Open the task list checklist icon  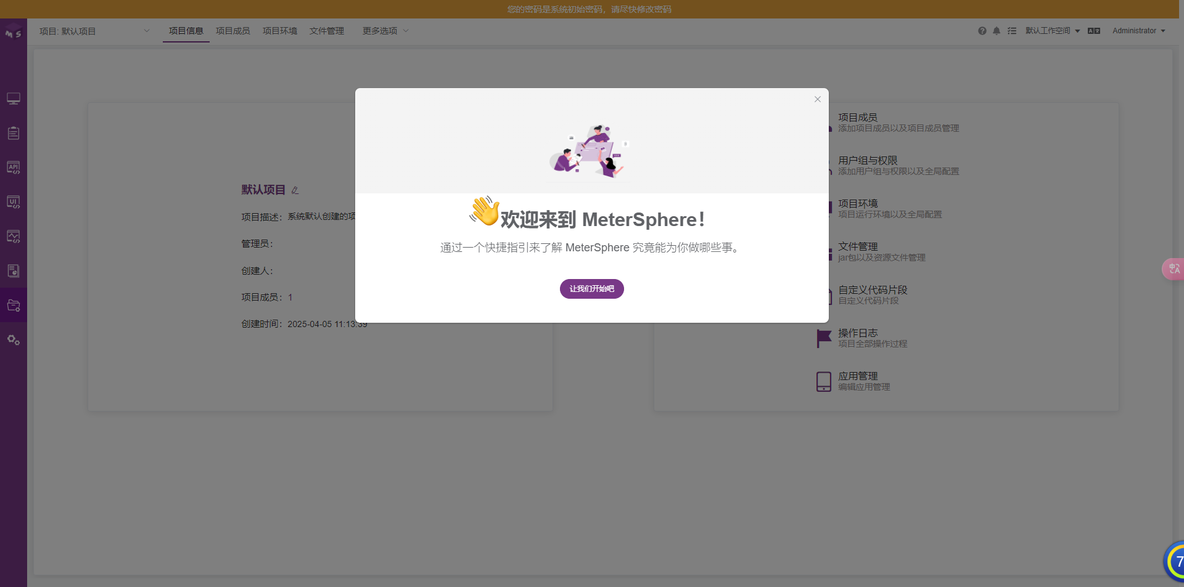1012,31
